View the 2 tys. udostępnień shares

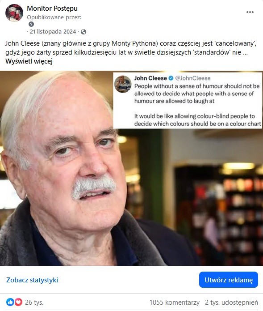232,302
